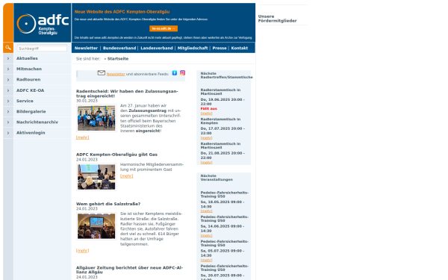
Task: Click mehr for Radlerstammtisch on 21.08.2025
Action: coord(206,162)
